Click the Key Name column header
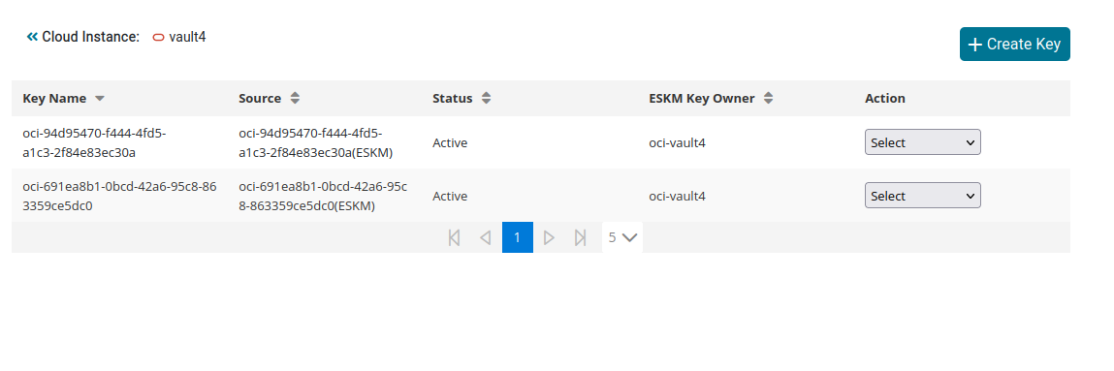The width and height of the screenshot is (1114, 371). [x=54, y=99]
